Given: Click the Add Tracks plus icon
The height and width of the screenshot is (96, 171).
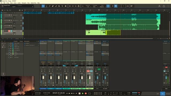Looking at the screenshot, I should point(22,10).
